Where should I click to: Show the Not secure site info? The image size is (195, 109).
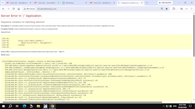tap(30, 9)
